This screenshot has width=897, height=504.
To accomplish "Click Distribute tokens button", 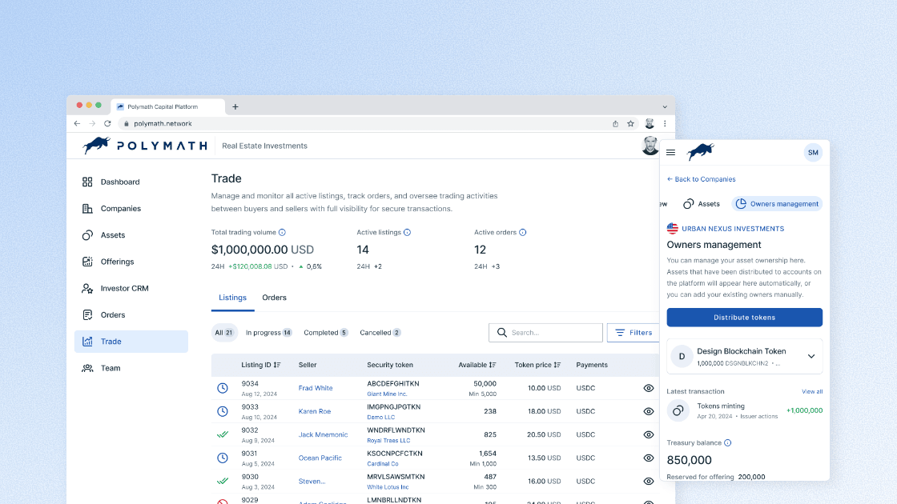I will tap(744, 317).
